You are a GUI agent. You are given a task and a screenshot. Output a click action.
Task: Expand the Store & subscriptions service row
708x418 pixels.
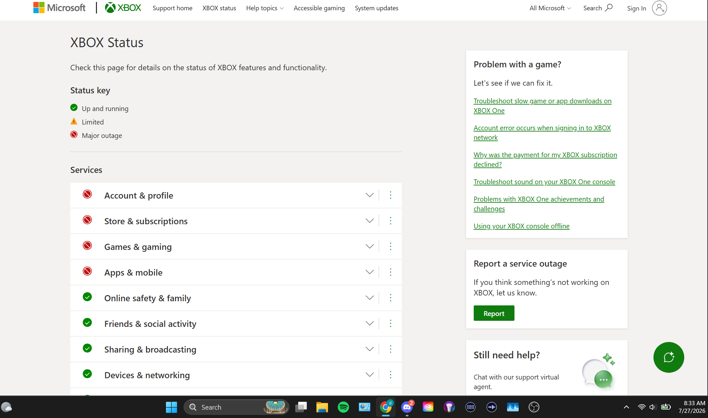pyautogui.click(x=370, y=221)
